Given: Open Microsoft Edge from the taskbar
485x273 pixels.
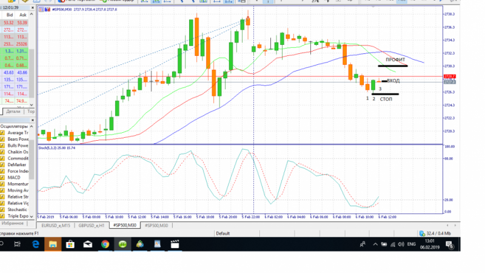Looking at the screenshot, I should click(36, 244).
